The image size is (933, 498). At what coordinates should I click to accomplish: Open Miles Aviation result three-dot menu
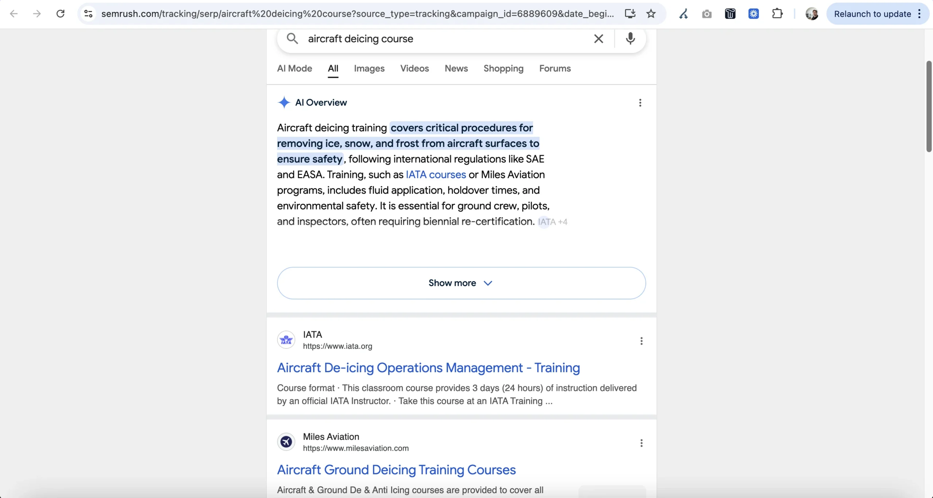pyautogui.click(x=641, y=443)
